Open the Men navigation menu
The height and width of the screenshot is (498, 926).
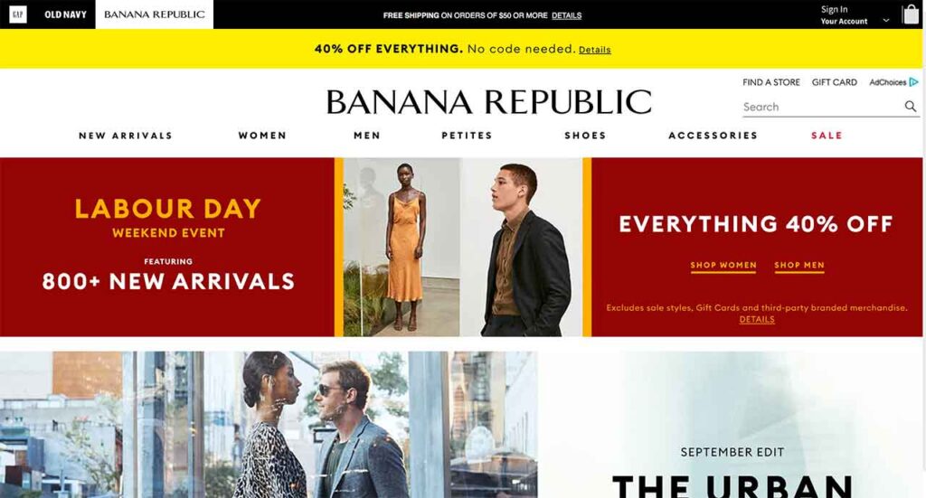click(367, 136)
